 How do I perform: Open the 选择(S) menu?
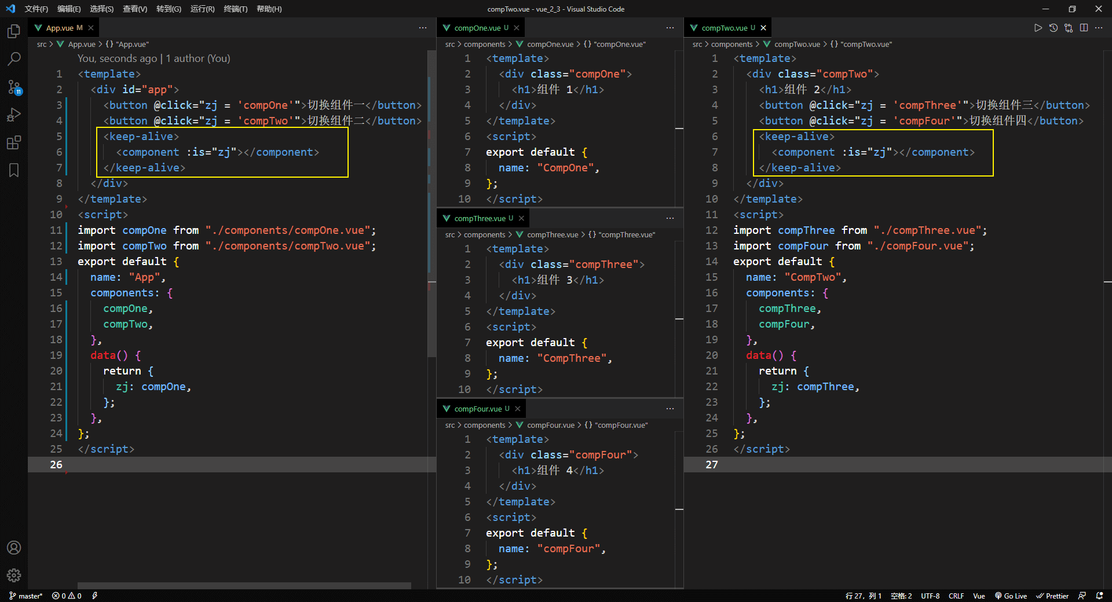102,9
